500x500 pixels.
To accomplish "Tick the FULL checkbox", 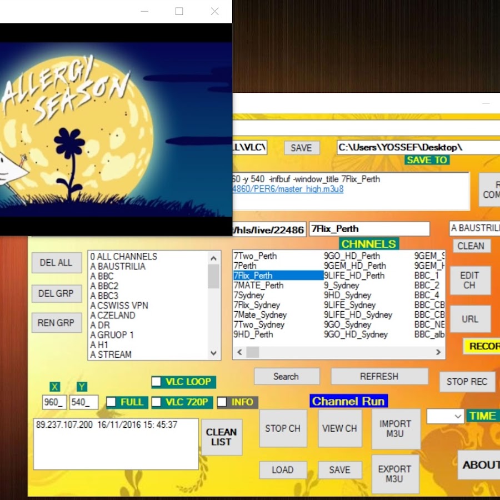I will click(x=111, y=402).
